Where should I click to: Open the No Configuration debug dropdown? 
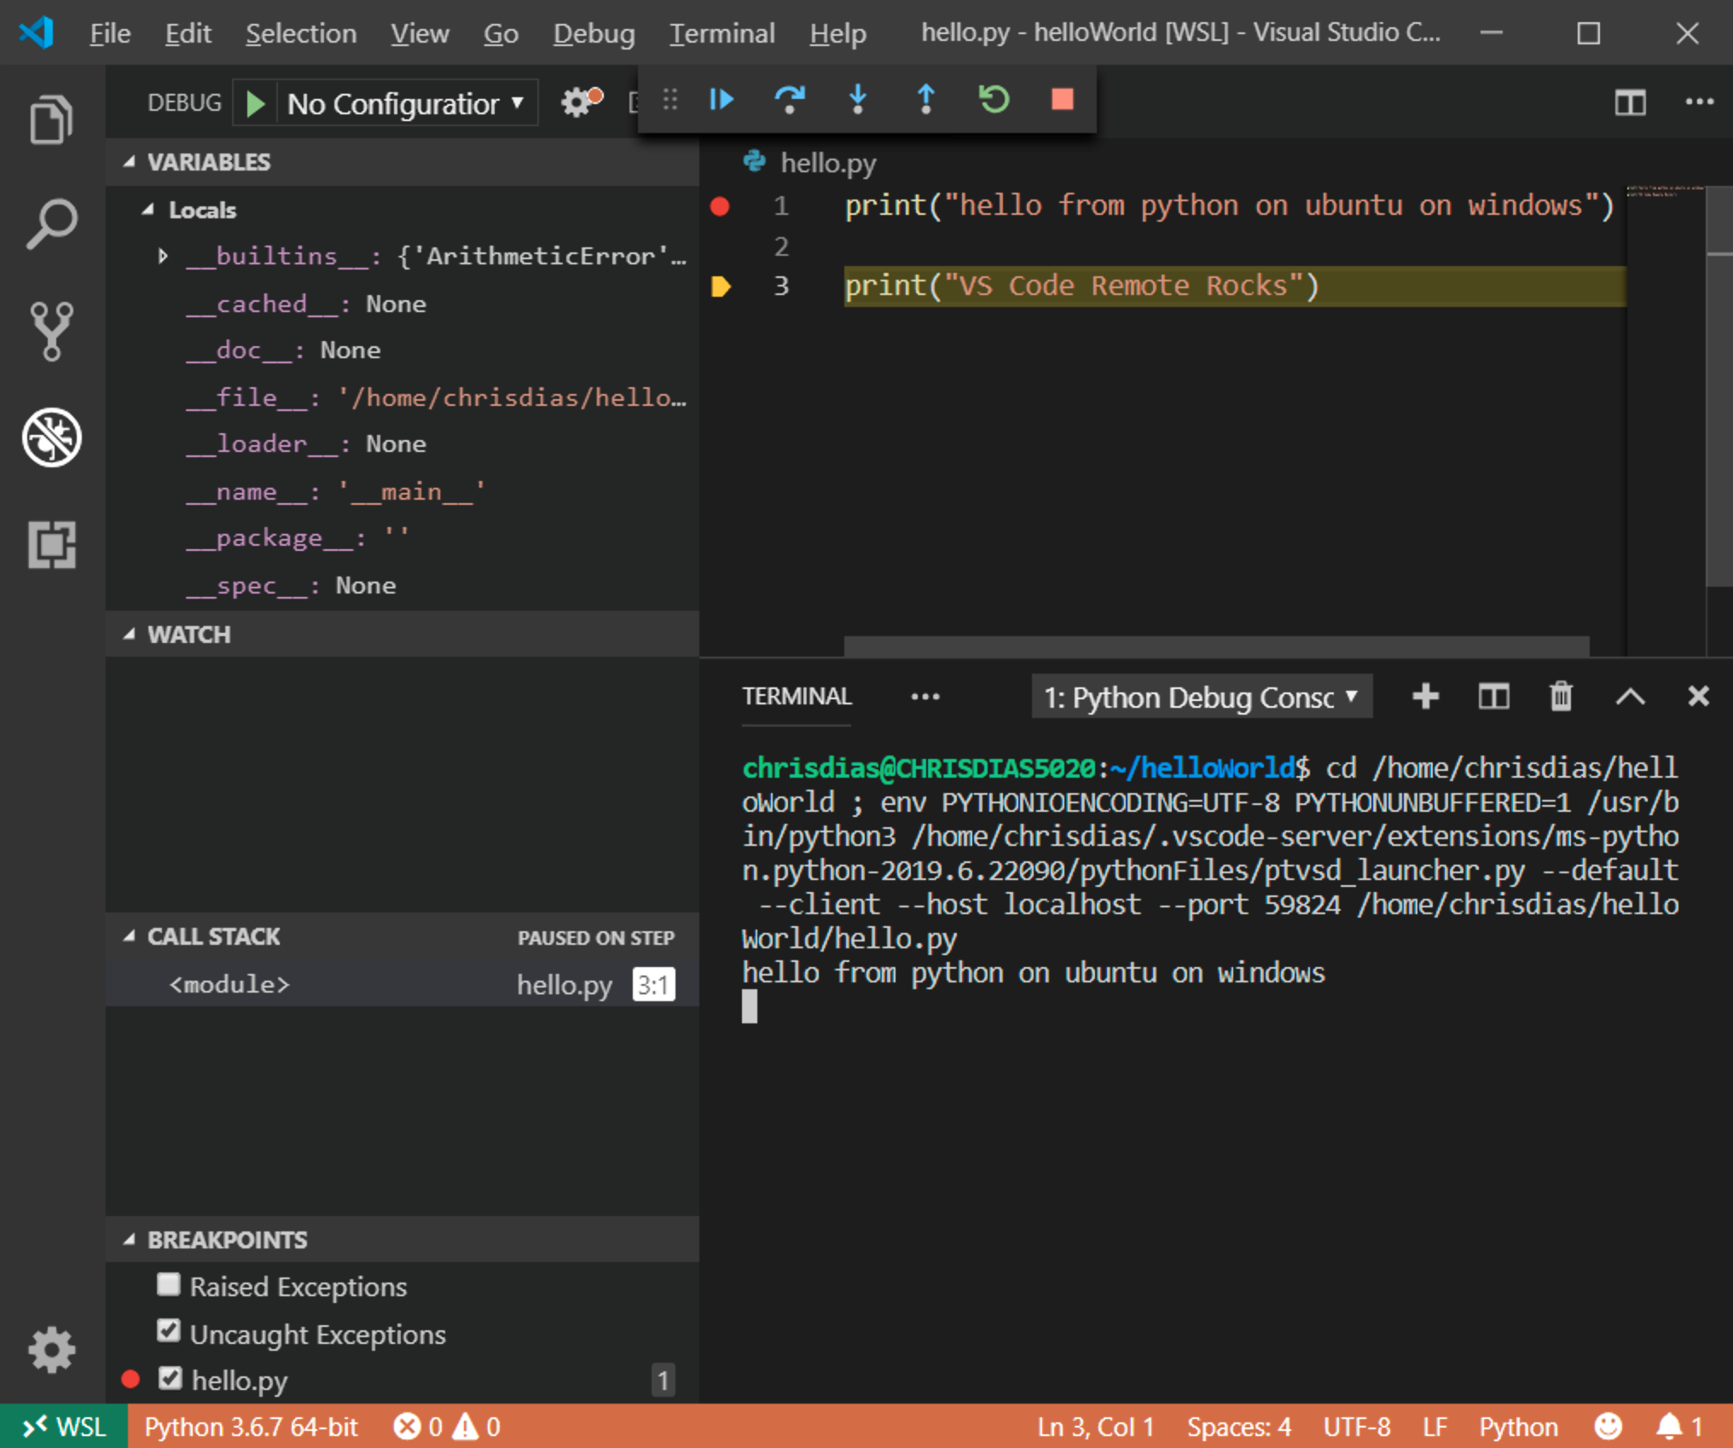pyautogui.click(x=406, y=103)
